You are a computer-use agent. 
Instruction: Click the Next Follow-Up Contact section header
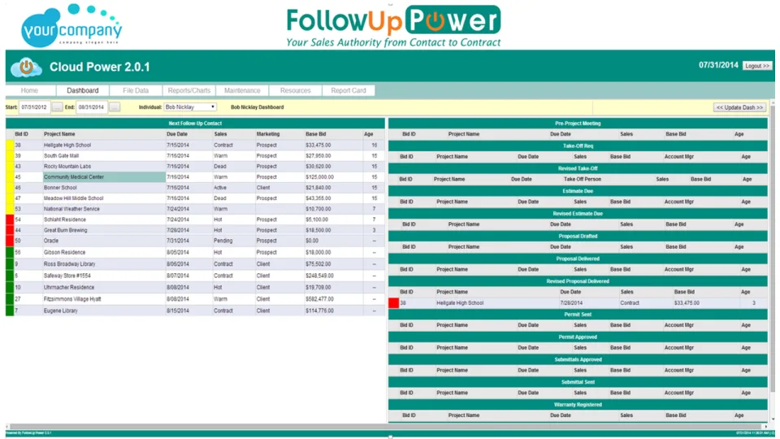coord(195,124)
